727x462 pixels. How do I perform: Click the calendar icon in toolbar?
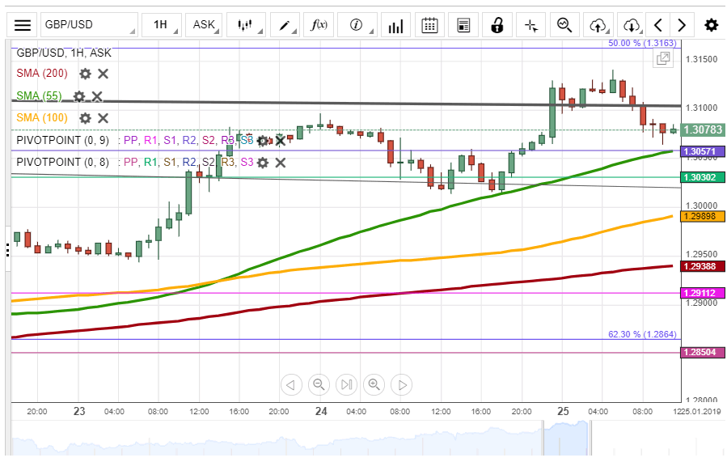pos(430,25)
